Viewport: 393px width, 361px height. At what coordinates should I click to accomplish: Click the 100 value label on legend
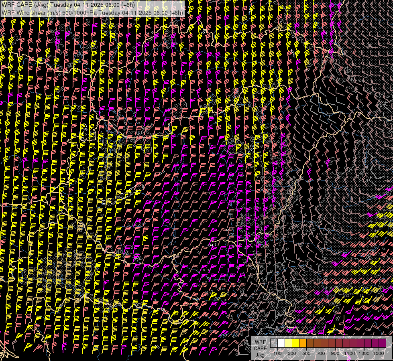pos(277,353)
